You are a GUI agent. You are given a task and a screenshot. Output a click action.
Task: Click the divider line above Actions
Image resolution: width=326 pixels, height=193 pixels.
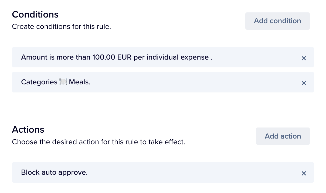click(x=163, y=110)
